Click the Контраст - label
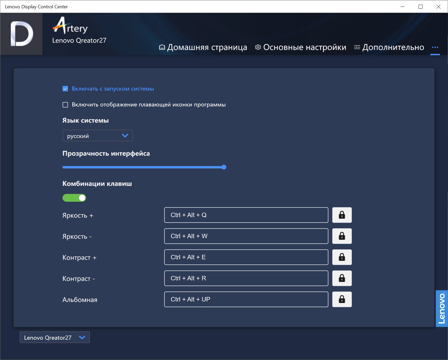This screenshot has width=448, height=360. [x=78, y=279]
